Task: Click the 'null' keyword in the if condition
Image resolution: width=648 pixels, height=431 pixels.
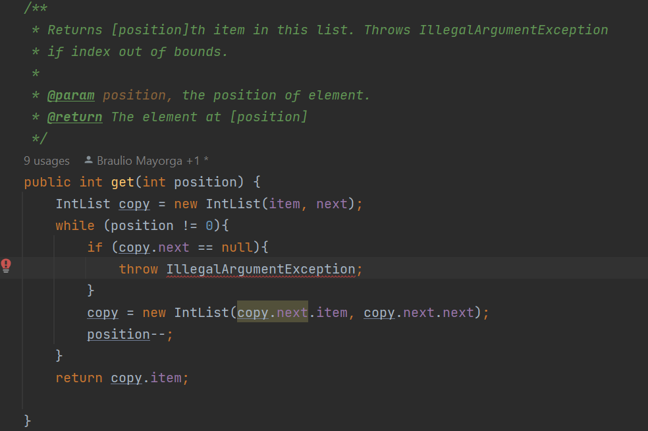Action: click(x=236, y=248)
